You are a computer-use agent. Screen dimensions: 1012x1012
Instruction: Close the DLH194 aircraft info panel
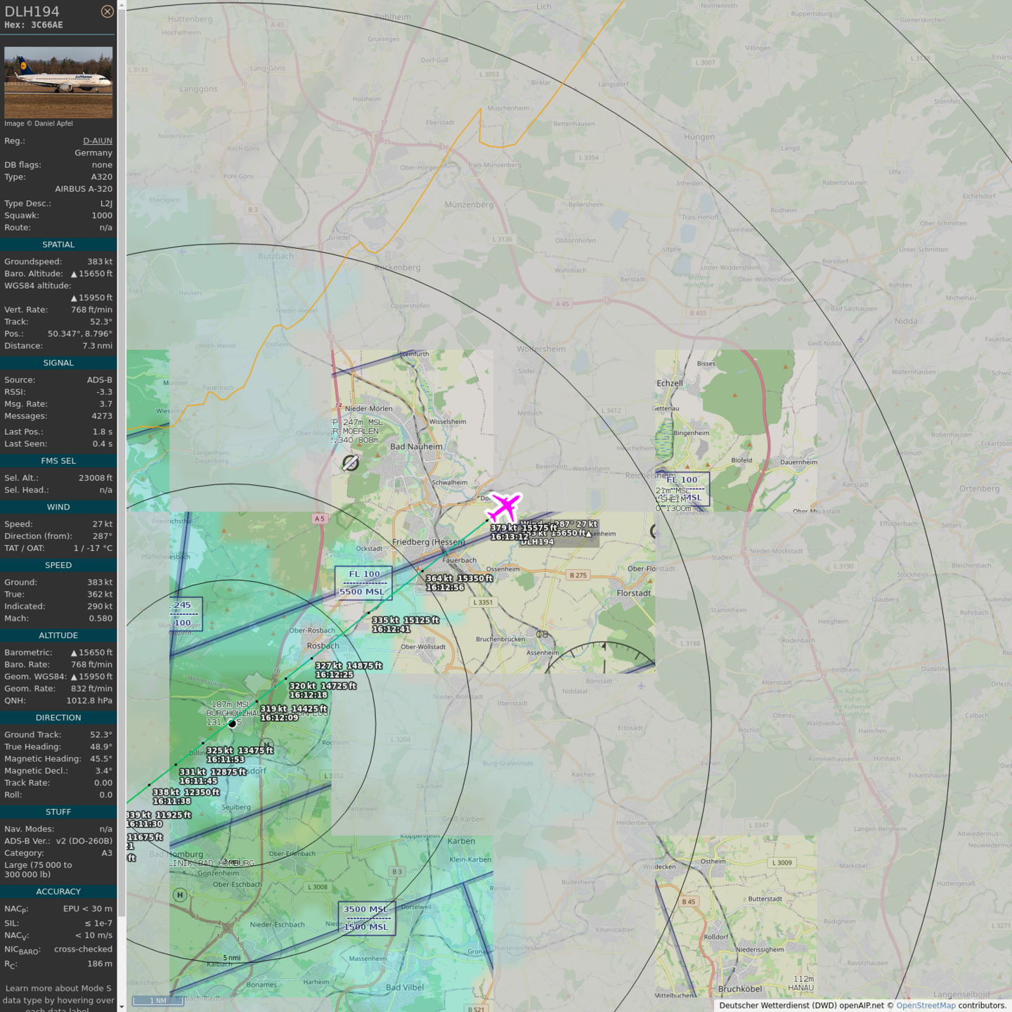(107, 11)
